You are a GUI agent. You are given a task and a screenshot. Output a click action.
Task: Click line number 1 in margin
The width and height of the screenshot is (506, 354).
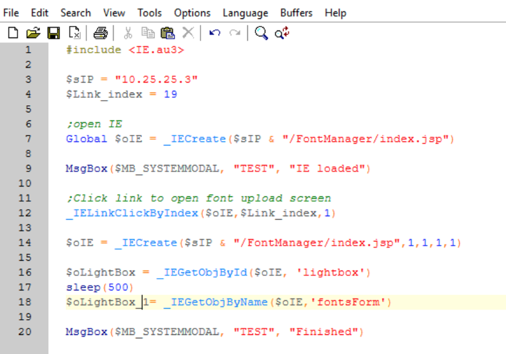[x=28, y=50]
